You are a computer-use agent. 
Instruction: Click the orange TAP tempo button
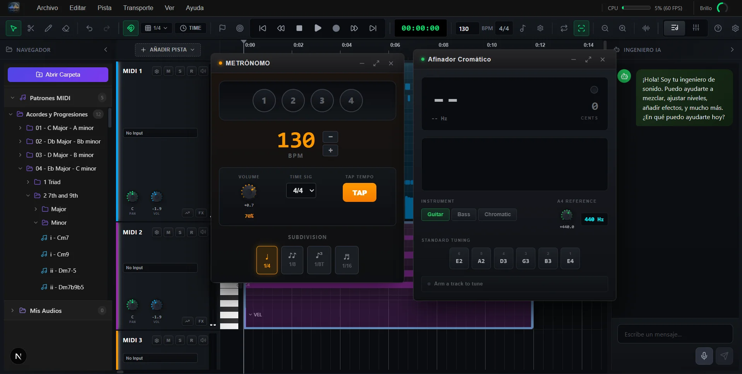click(359, 193)
